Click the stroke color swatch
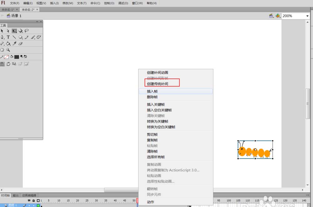 click(6, 57)
